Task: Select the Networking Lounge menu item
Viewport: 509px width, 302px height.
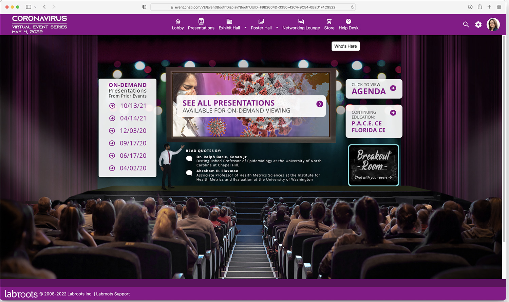Action: (301, 28)
